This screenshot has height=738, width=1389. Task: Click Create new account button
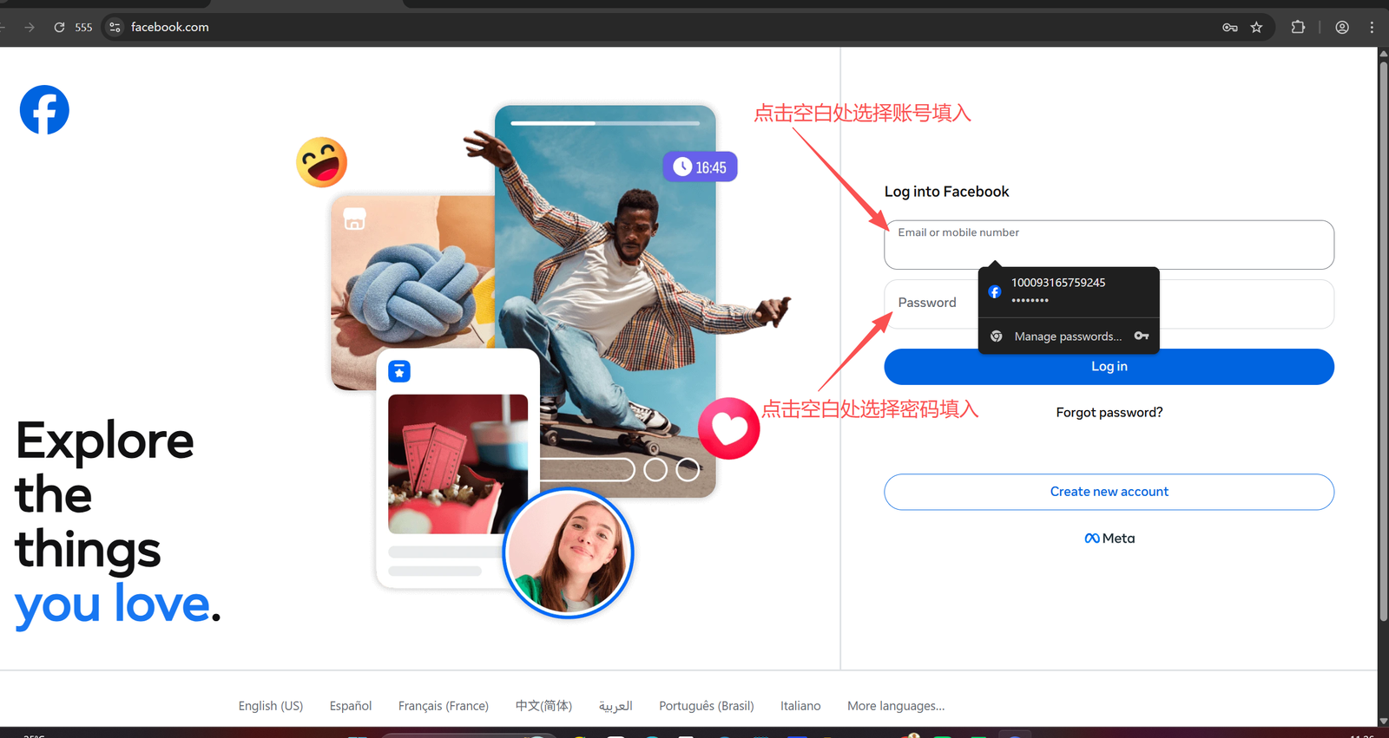pyautogui.click(x=1109, y=492)
